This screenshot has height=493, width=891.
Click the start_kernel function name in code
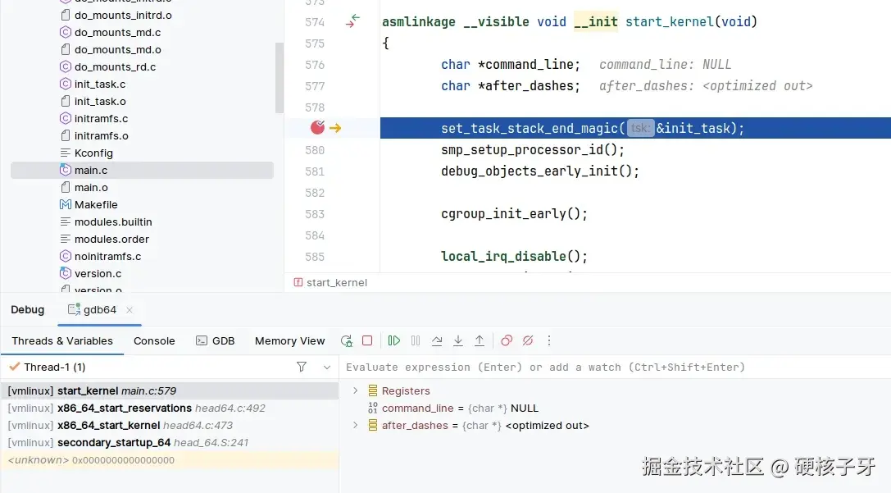(x=670, y=21)
